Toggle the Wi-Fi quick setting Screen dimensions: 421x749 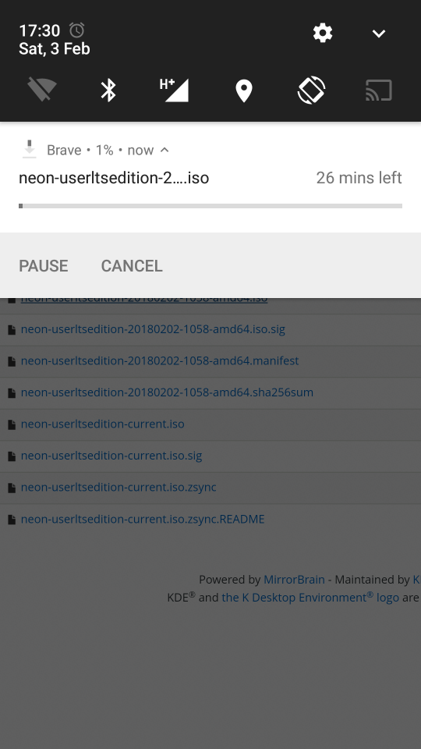click(x=42, y=90)
